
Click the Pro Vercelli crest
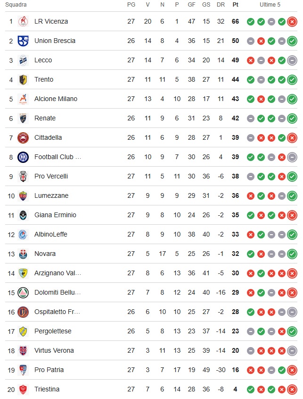coord(23,176)
